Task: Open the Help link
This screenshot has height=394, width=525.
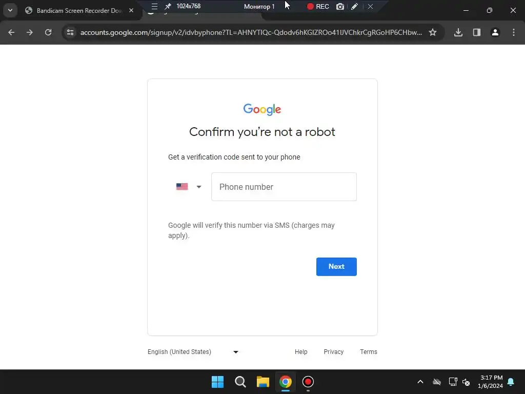Action: coord(301,352)
